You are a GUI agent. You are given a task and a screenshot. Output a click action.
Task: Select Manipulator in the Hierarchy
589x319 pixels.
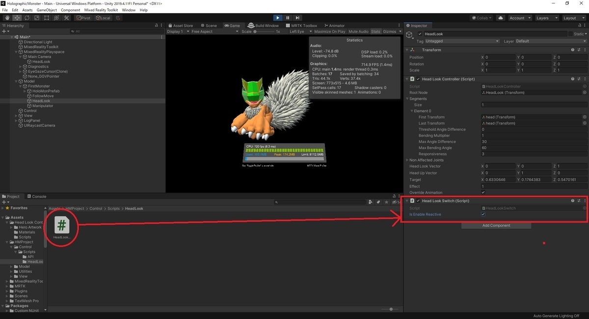43,106
